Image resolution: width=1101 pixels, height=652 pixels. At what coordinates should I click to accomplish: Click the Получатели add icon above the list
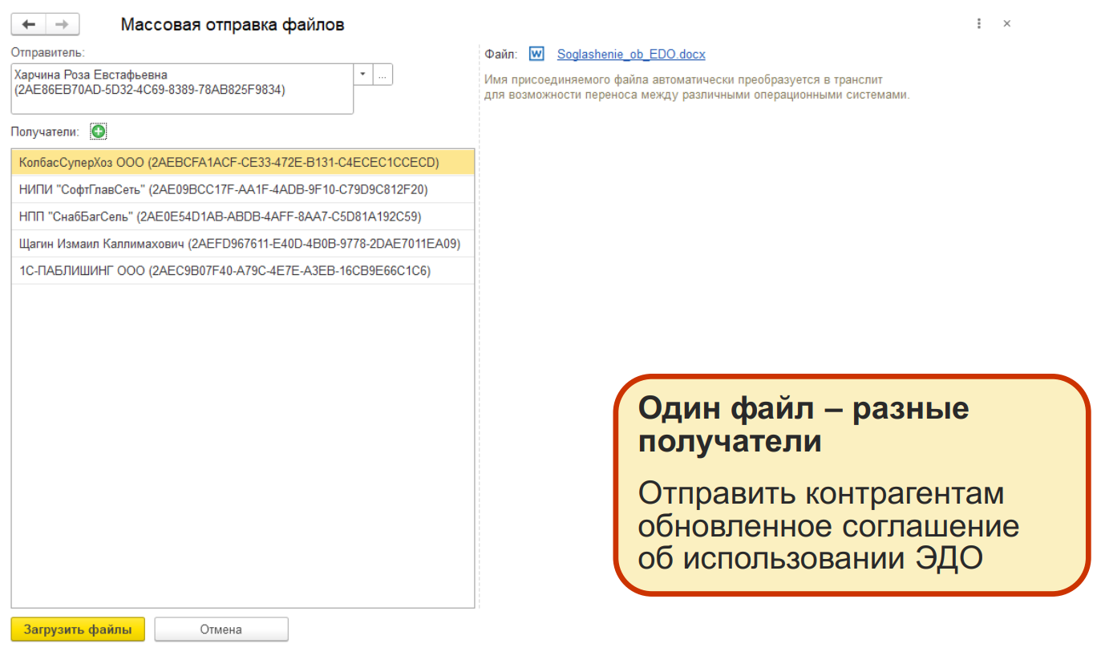coord(97,131)
